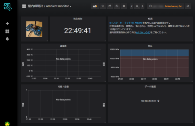Click the 40.0 °C axis label
This screenshot has height=126, width=195.
(30, 50)
